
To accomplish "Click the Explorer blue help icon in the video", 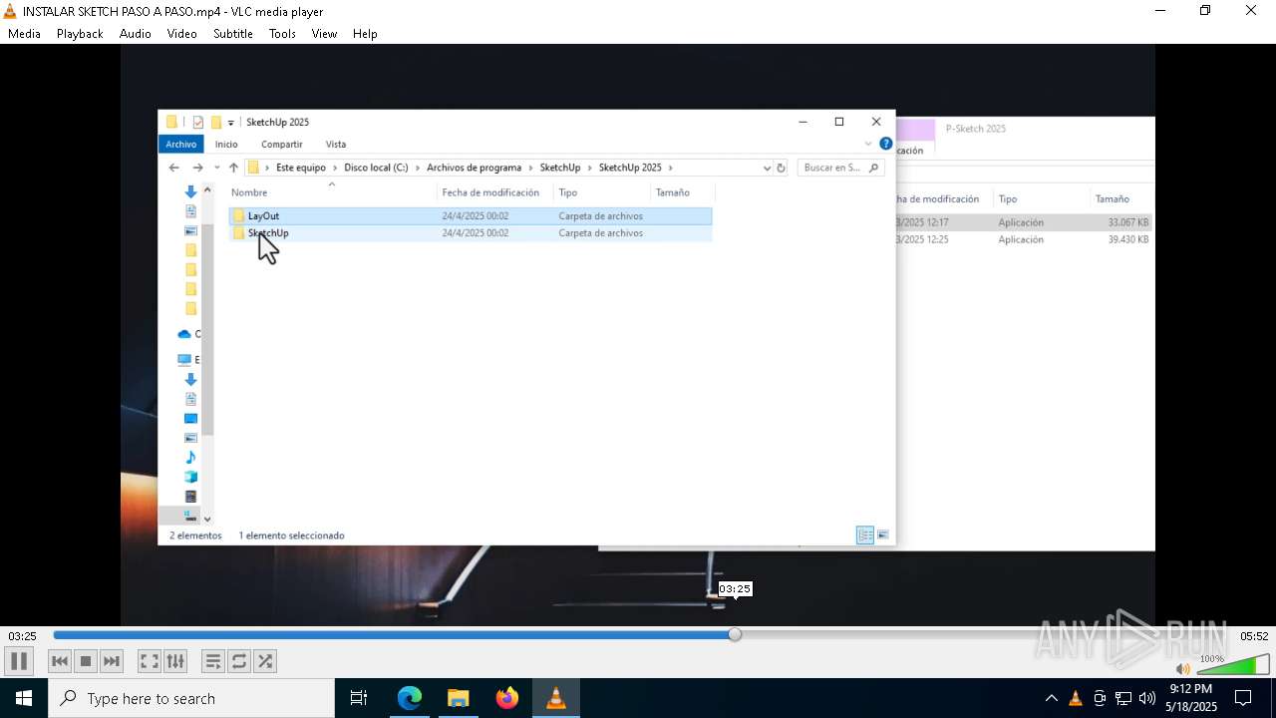I will 885,144.
